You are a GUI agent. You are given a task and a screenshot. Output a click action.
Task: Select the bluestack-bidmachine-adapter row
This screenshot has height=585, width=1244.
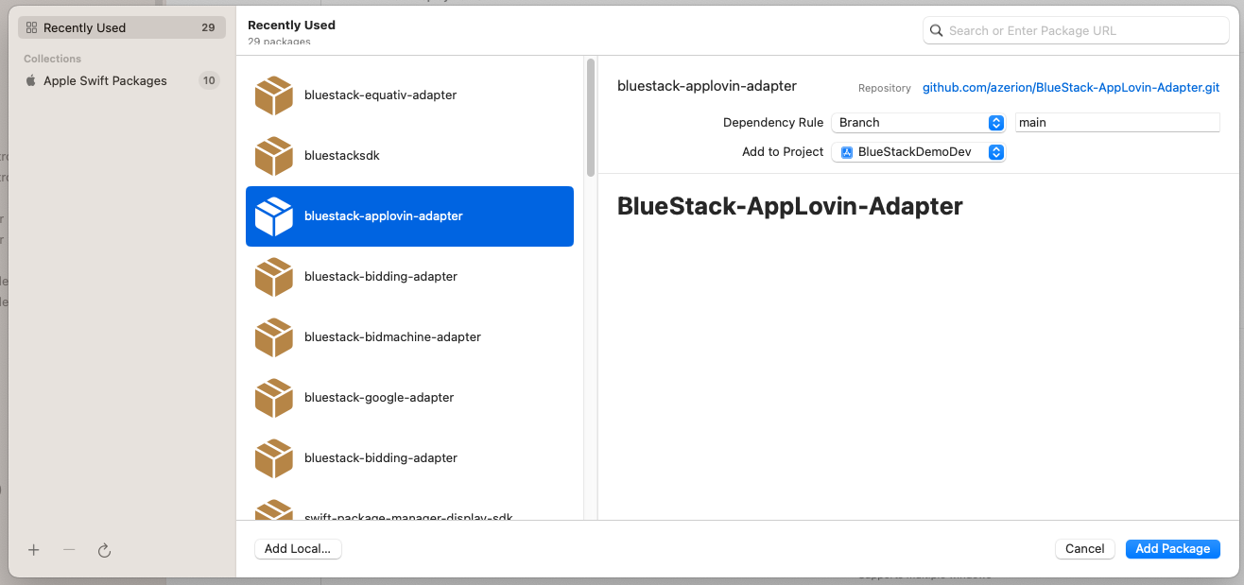tap(409, 337)
